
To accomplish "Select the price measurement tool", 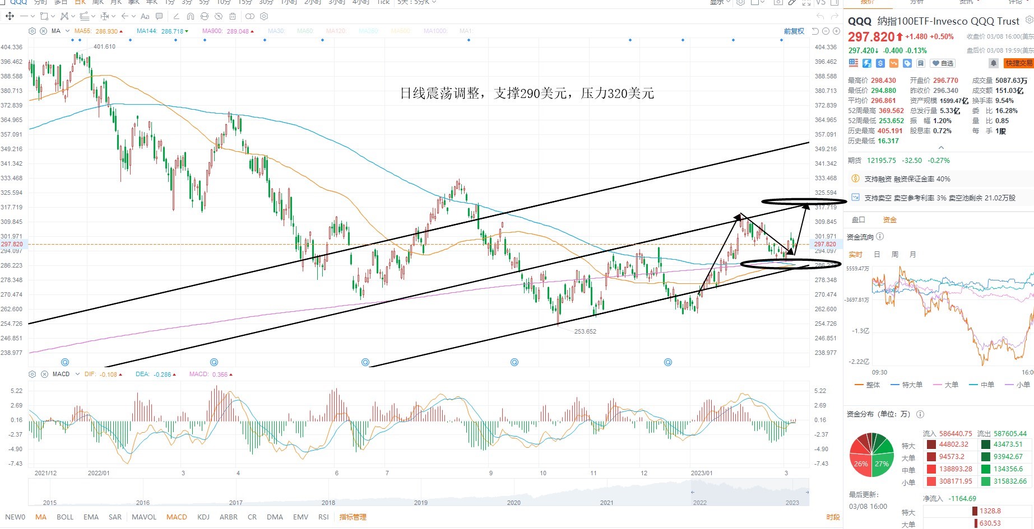I will point(105,16).
